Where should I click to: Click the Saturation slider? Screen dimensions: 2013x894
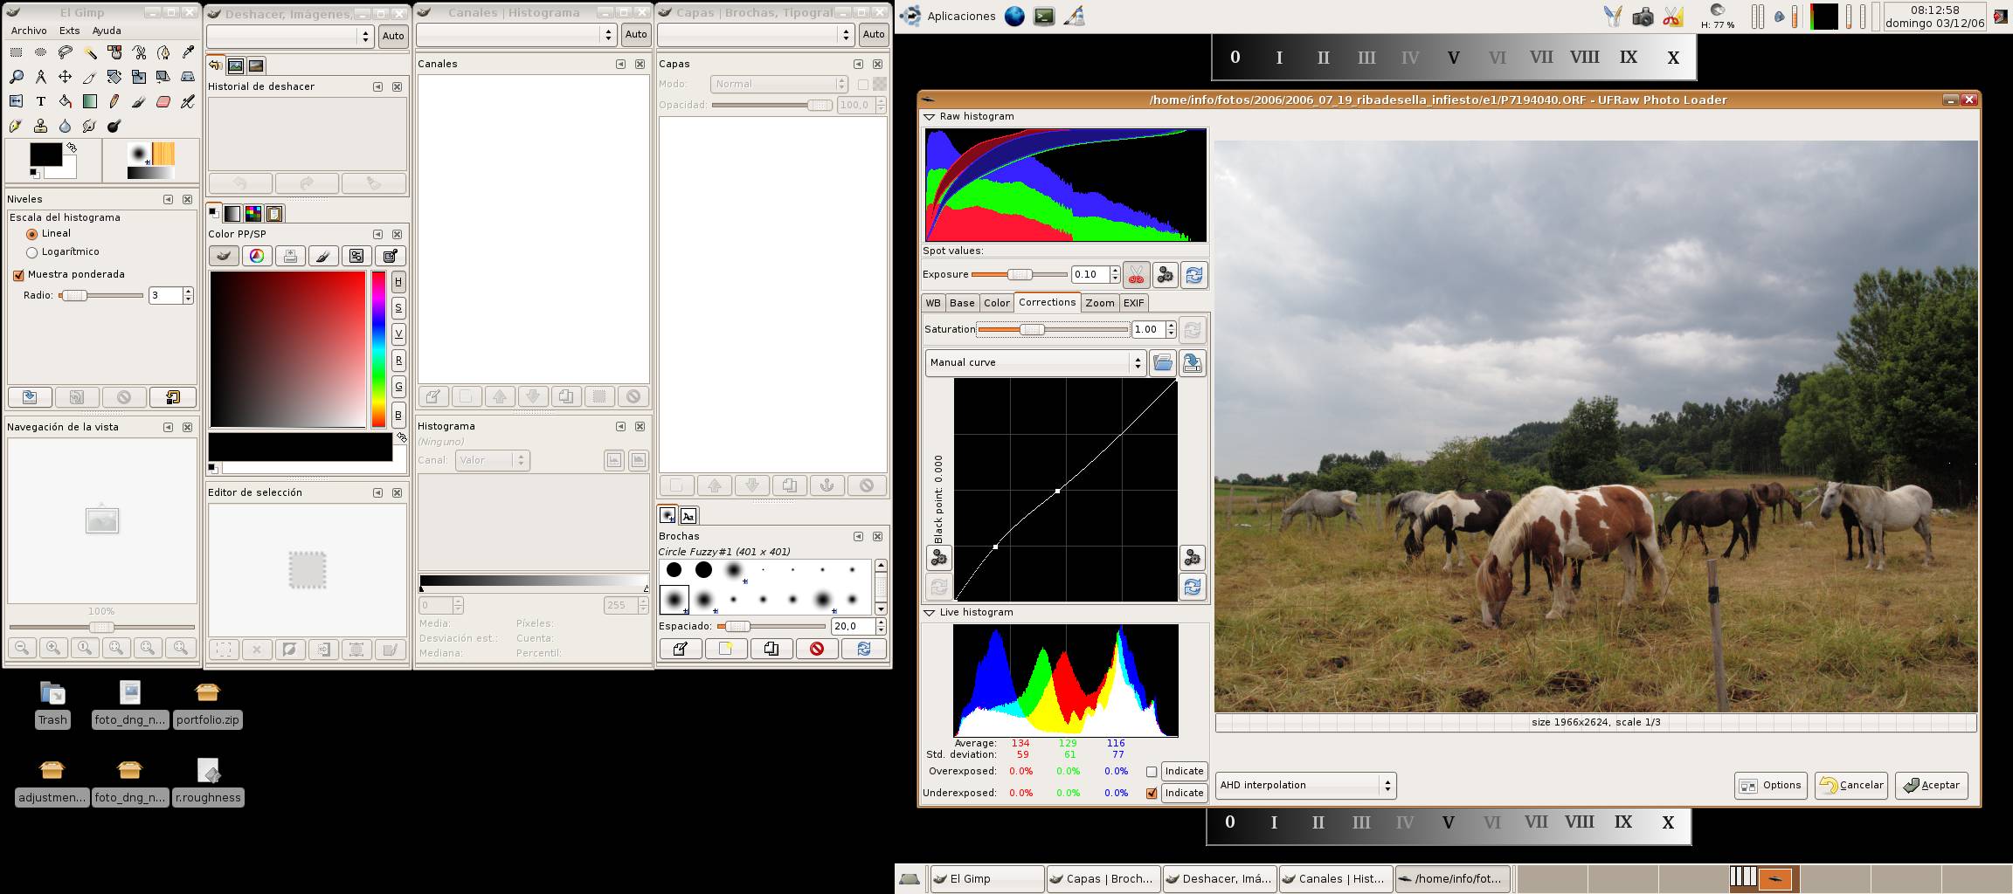click(1053, 329)
